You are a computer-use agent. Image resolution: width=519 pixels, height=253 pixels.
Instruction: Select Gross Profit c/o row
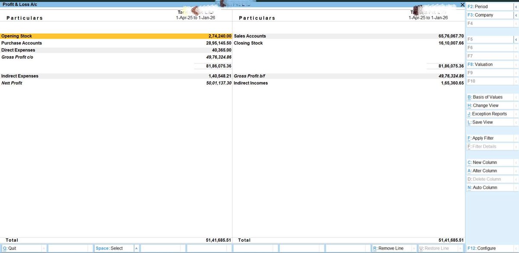coord(116,57)
